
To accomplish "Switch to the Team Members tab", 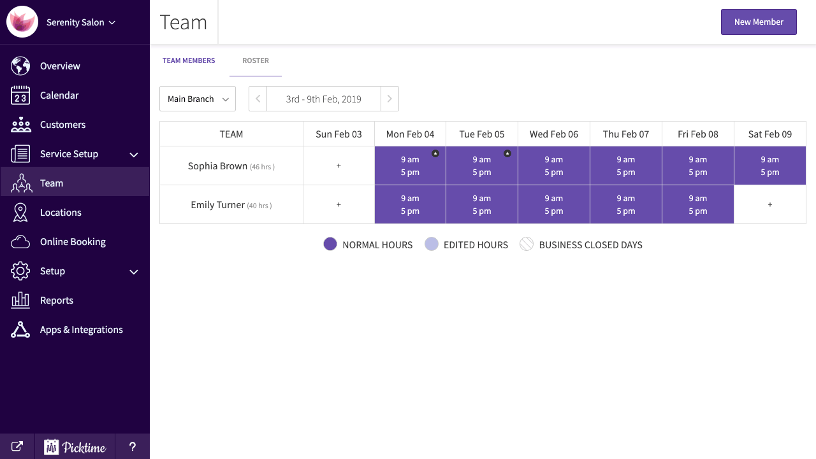I will pos(189,61).
